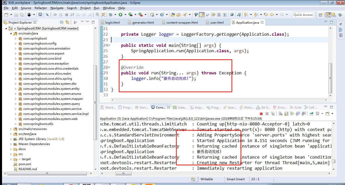This screenshot has width=345, height=185.
Task: Select the Java EE perspective icon
Action: [328, 15]
